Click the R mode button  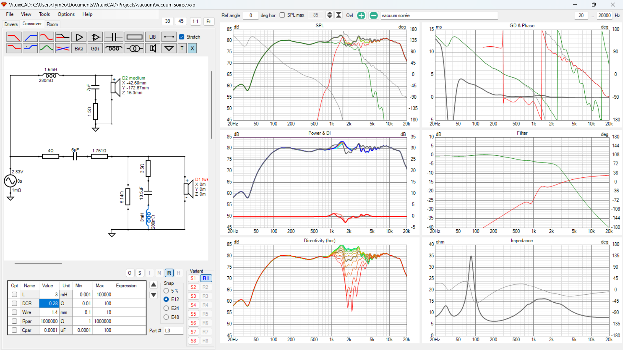pyautogui.click(x=169, y=273)
